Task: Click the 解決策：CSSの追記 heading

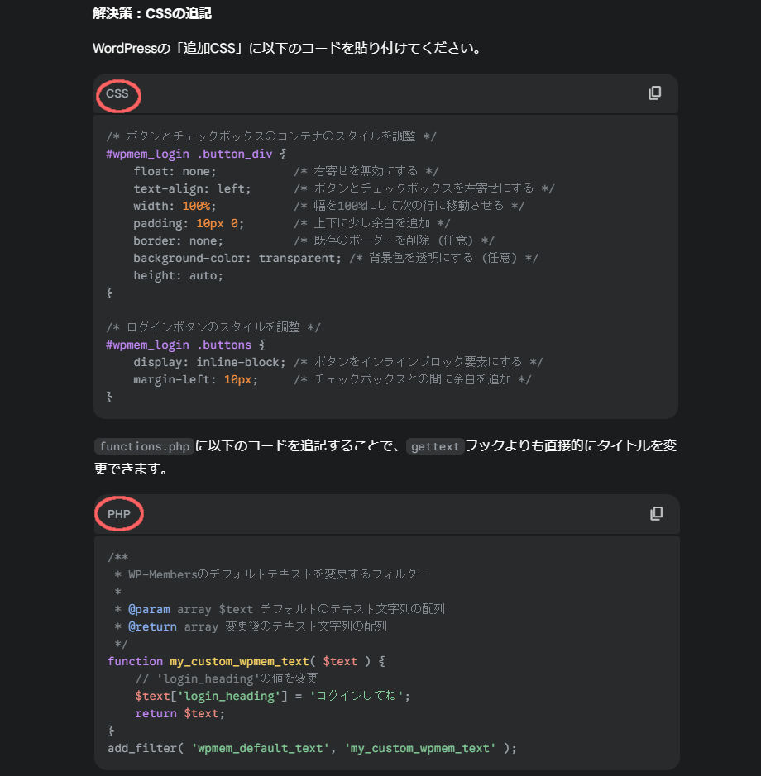Action: (x=152, y=13)
